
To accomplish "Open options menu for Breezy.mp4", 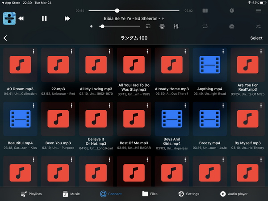I will [223, 105].
